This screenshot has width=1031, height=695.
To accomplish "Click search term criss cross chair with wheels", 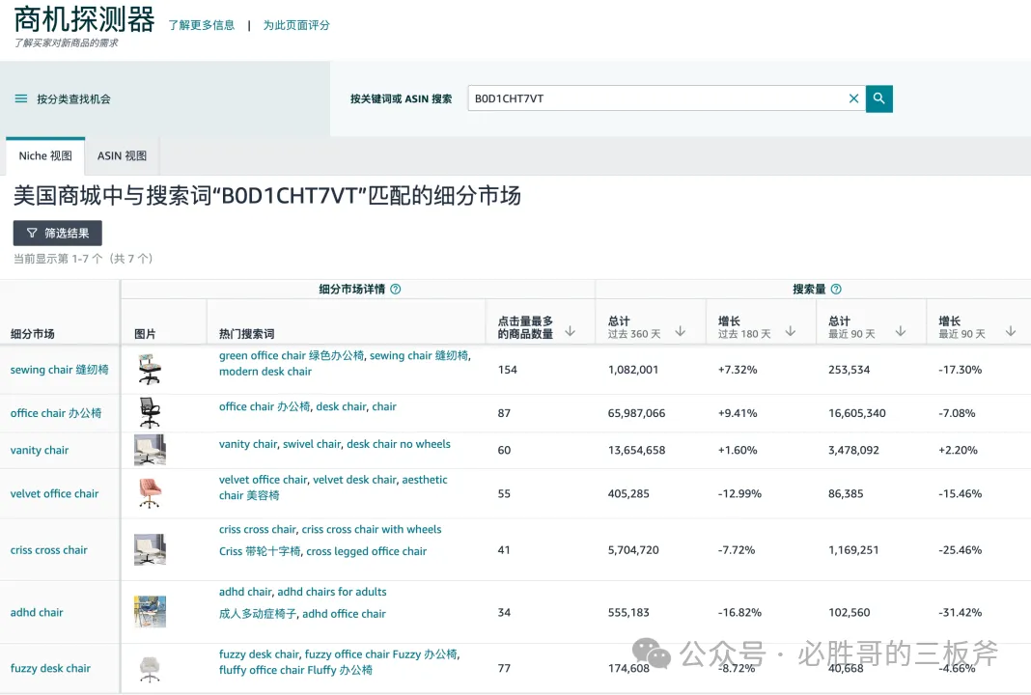I will pos(372,529).
